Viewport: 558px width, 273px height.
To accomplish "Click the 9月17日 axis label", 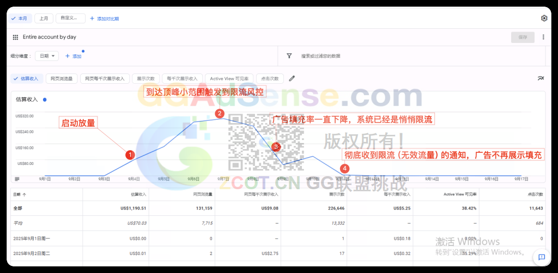I will [521, 179].
